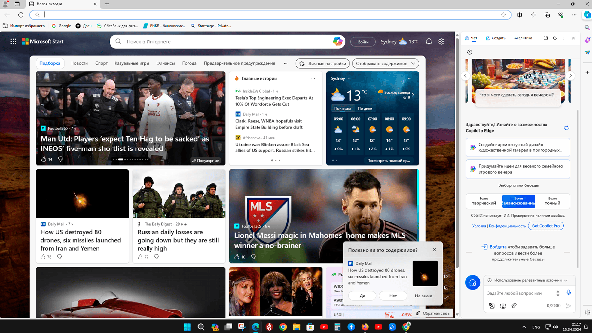Switch weather view to По дням
The image size is (592, 333).
(365, 108)
